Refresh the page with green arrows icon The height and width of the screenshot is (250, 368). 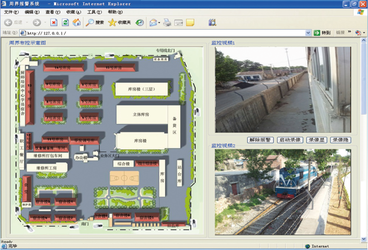(65, 23)
